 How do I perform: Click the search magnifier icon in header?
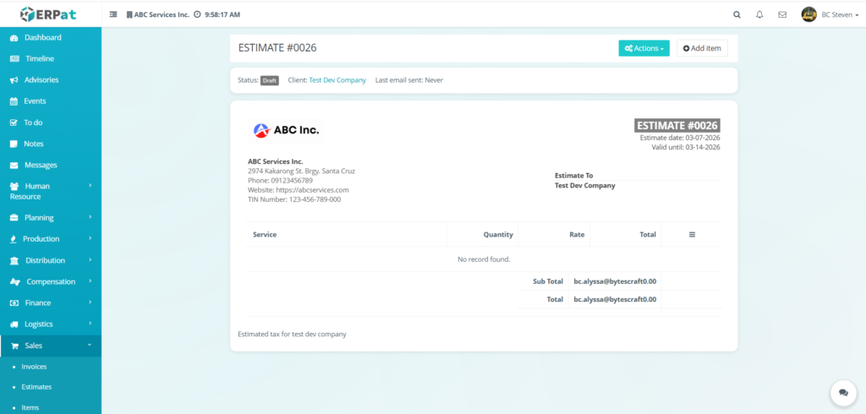click(737, 14)
